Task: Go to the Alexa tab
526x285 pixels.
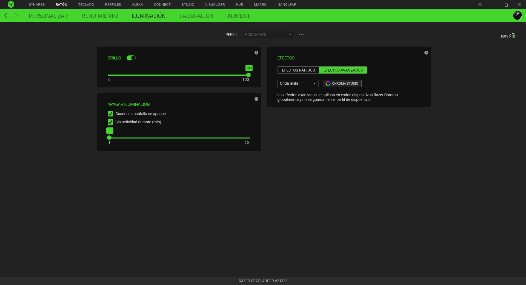Action: [137, 5]
